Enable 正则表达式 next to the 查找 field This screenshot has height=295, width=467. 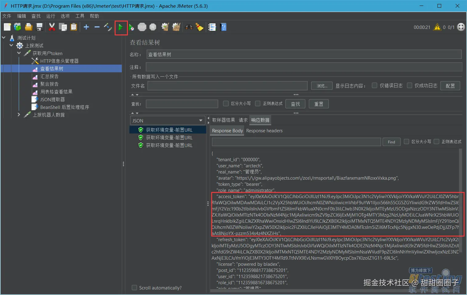coord(258,103)
